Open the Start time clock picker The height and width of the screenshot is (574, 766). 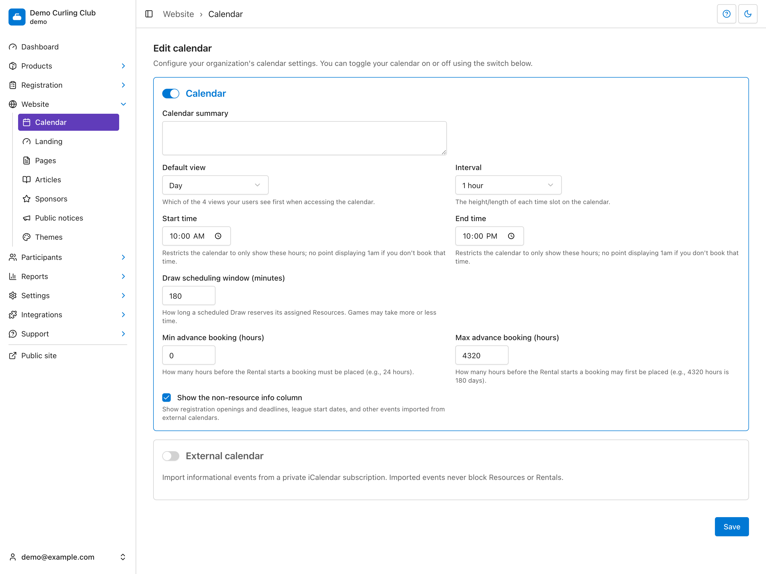click(218, 236)
